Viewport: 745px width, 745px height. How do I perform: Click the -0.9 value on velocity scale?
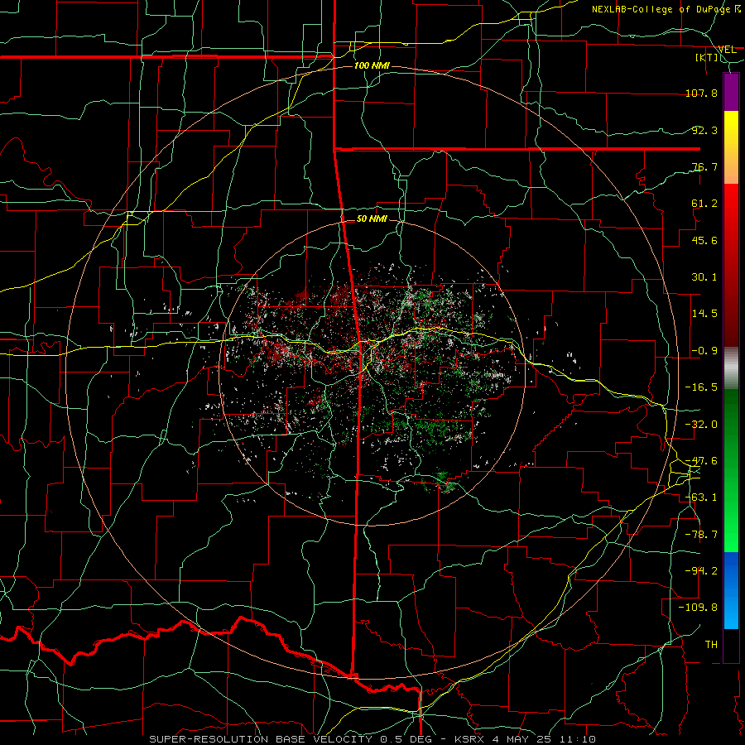coord(704,351)
